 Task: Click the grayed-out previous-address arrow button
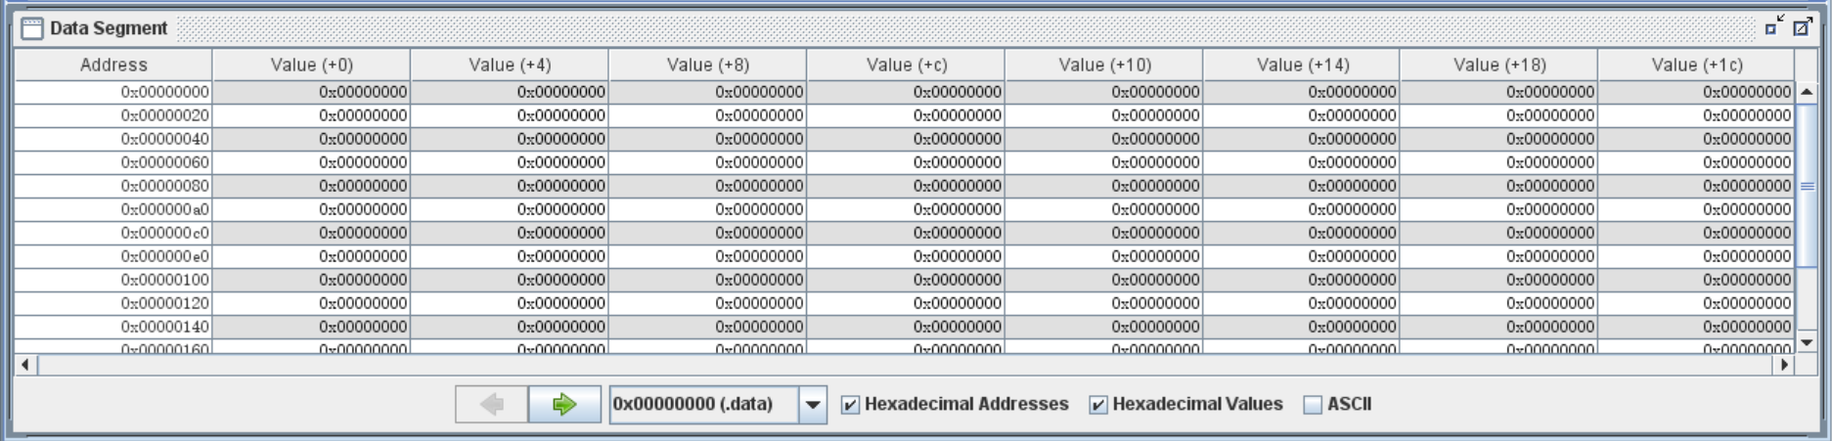click(x=491, y=404)
